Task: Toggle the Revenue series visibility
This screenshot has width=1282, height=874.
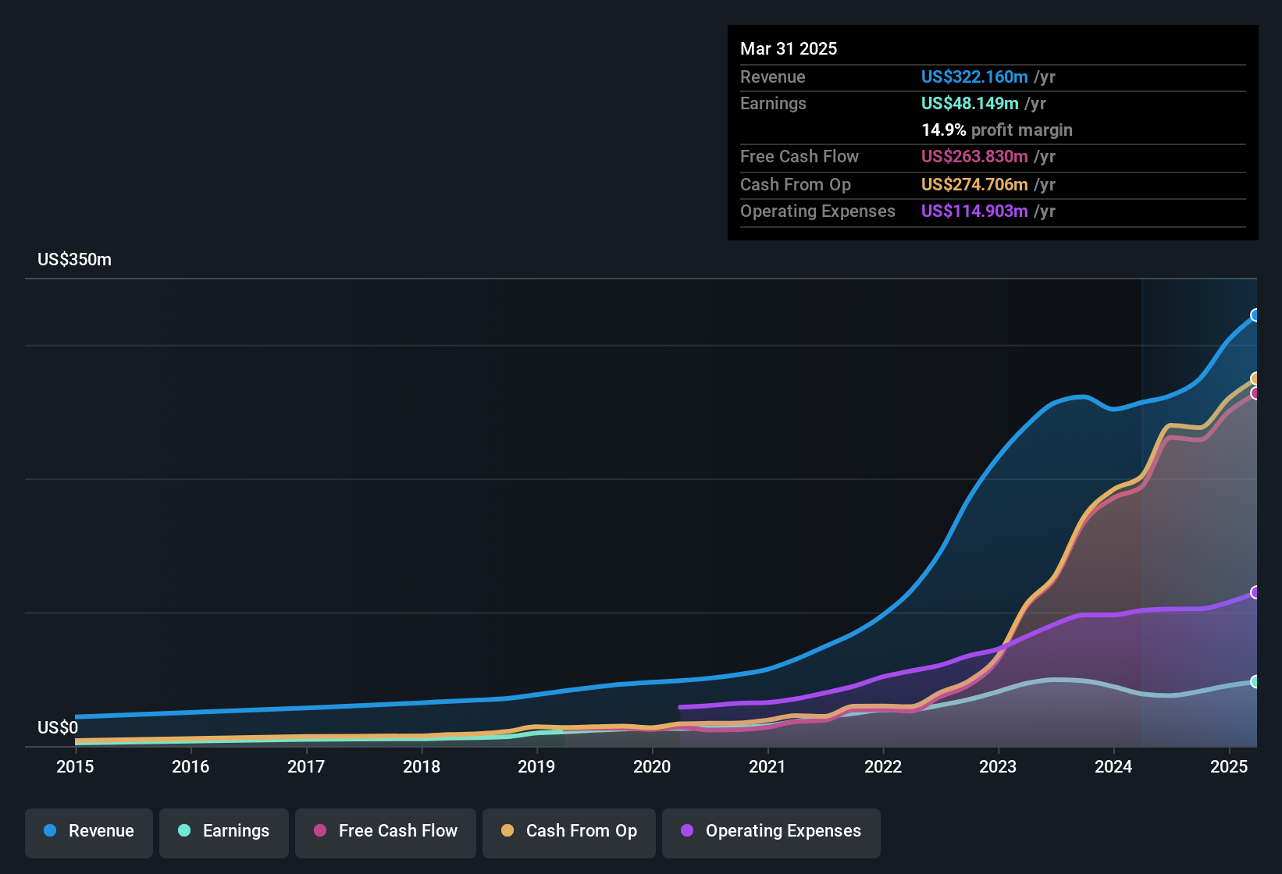Action: point(88,831)
